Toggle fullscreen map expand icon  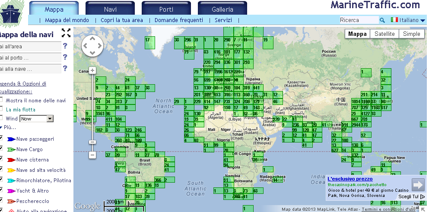pyautogui.click(x=66, y=33)
